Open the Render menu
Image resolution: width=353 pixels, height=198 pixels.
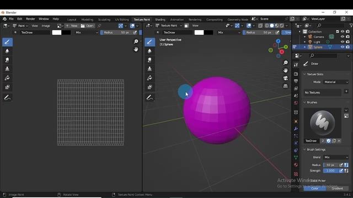point(30,19)
